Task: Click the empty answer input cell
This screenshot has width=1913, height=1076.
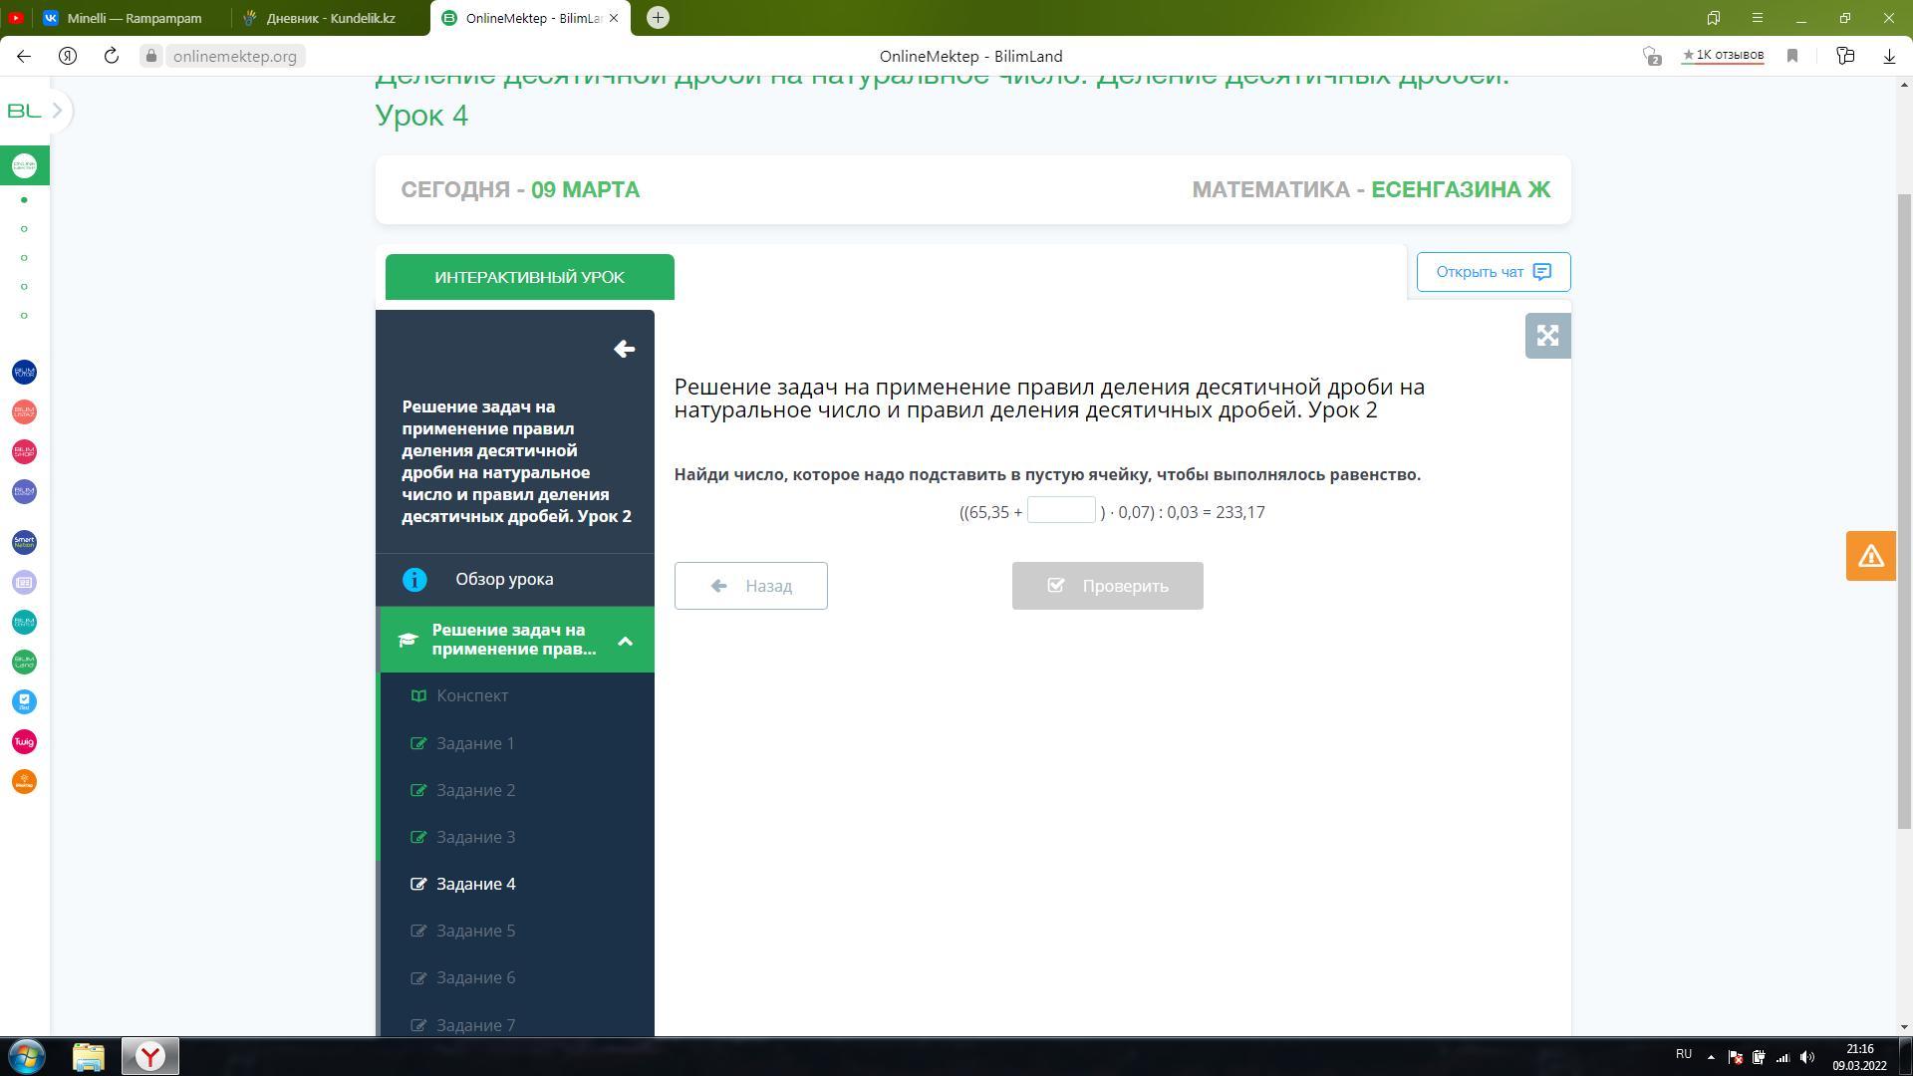Action: (1061, 510)
